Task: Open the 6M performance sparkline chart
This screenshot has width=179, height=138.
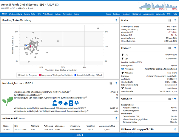Action: coord(158,6)
